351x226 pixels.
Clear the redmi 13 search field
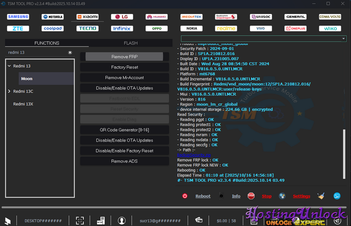tap(70, 52)
